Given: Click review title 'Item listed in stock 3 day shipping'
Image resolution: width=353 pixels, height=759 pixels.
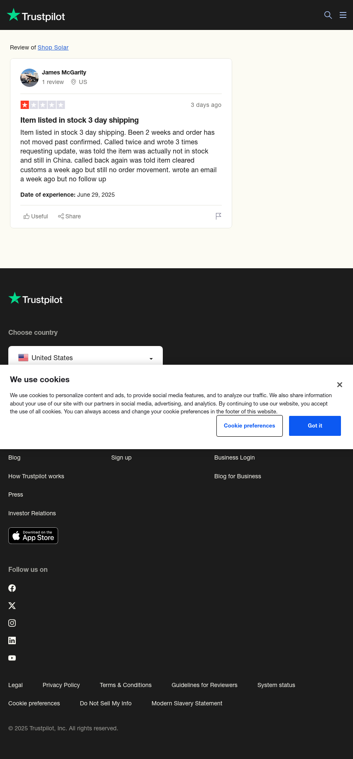Looking at the screenshot, I should click(x=79, y=120).
